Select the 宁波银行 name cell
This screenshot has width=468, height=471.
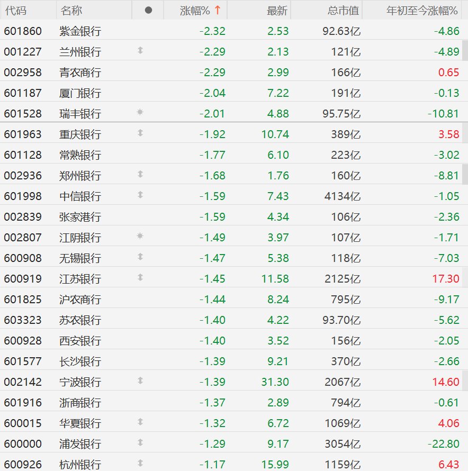(80, 382)
